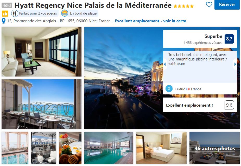Screen dimensions: 241x166
Task: Show previous review with left arrow
Action: [165, 64]
